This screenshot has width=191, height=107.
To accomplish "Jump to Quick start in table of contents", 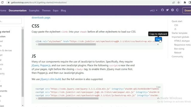I will point(177,21).
